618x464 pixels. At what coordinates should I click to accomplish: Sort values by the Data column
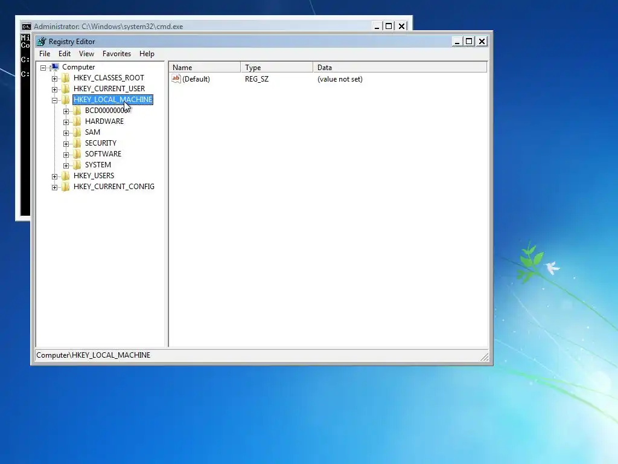tap(400, 68)
